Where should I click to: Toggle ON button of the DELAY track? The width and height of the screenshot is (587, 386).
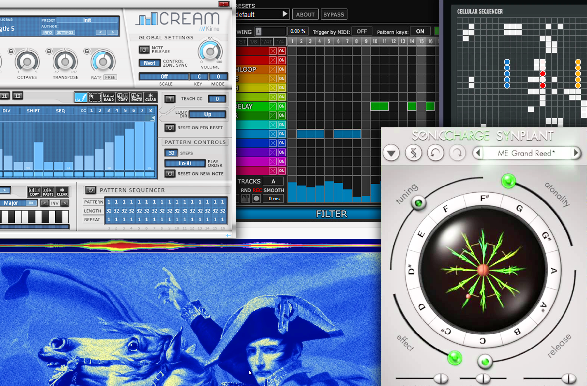(282, 106)
